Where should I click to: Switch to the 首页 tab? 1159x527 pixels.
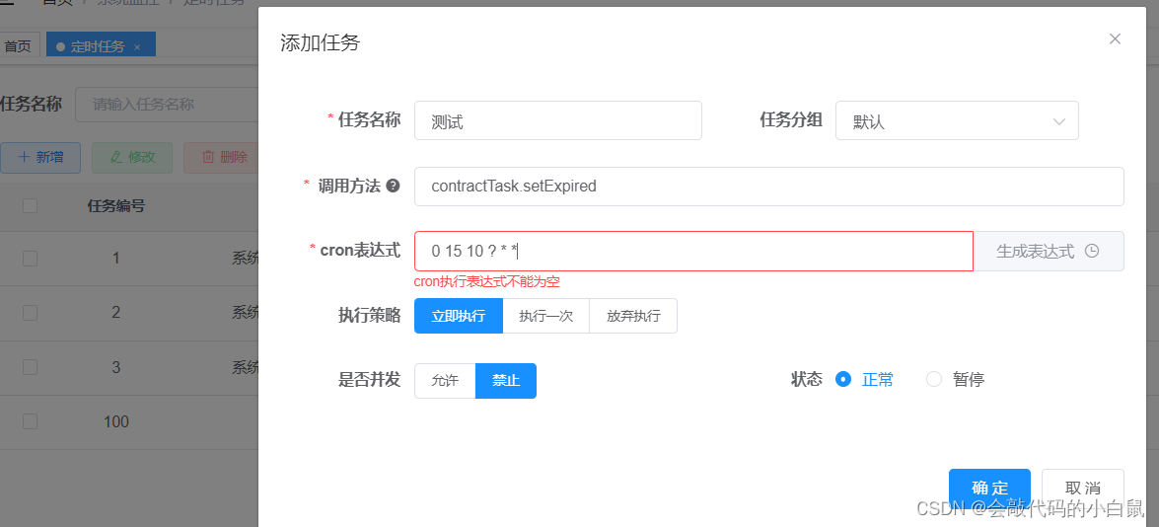point(18,46)
